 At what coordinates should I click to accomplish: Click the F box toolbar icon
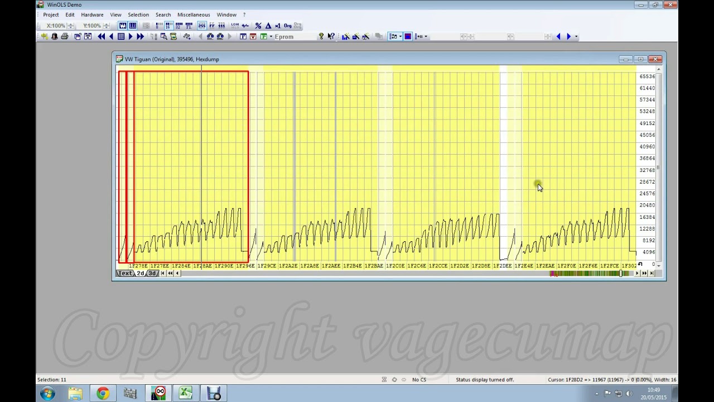tap(243, 36)
